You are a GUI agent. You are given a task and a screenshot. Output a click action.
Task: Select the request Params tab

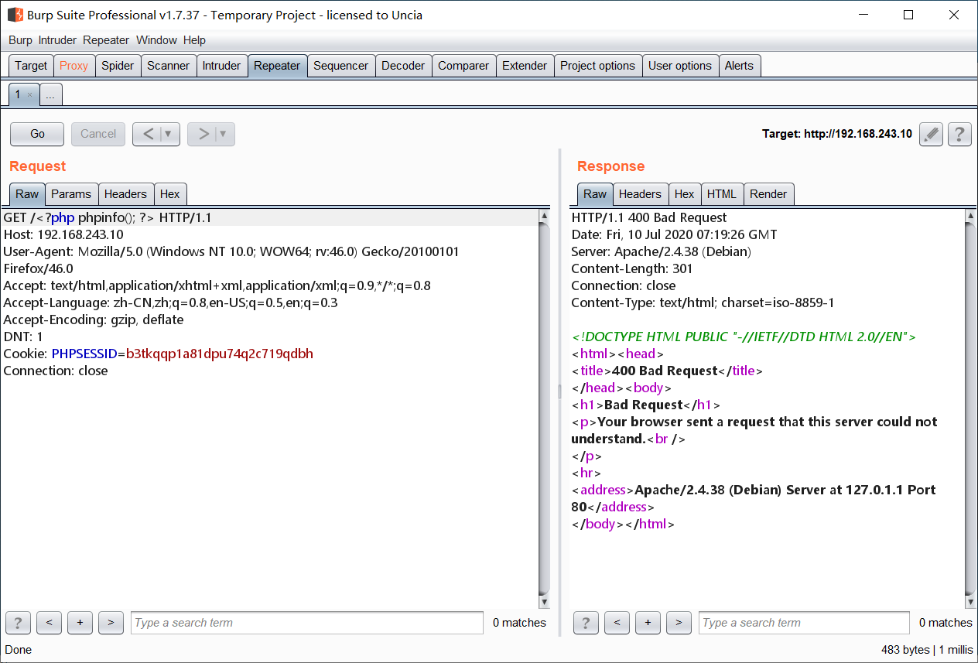[x=71, y=194]
